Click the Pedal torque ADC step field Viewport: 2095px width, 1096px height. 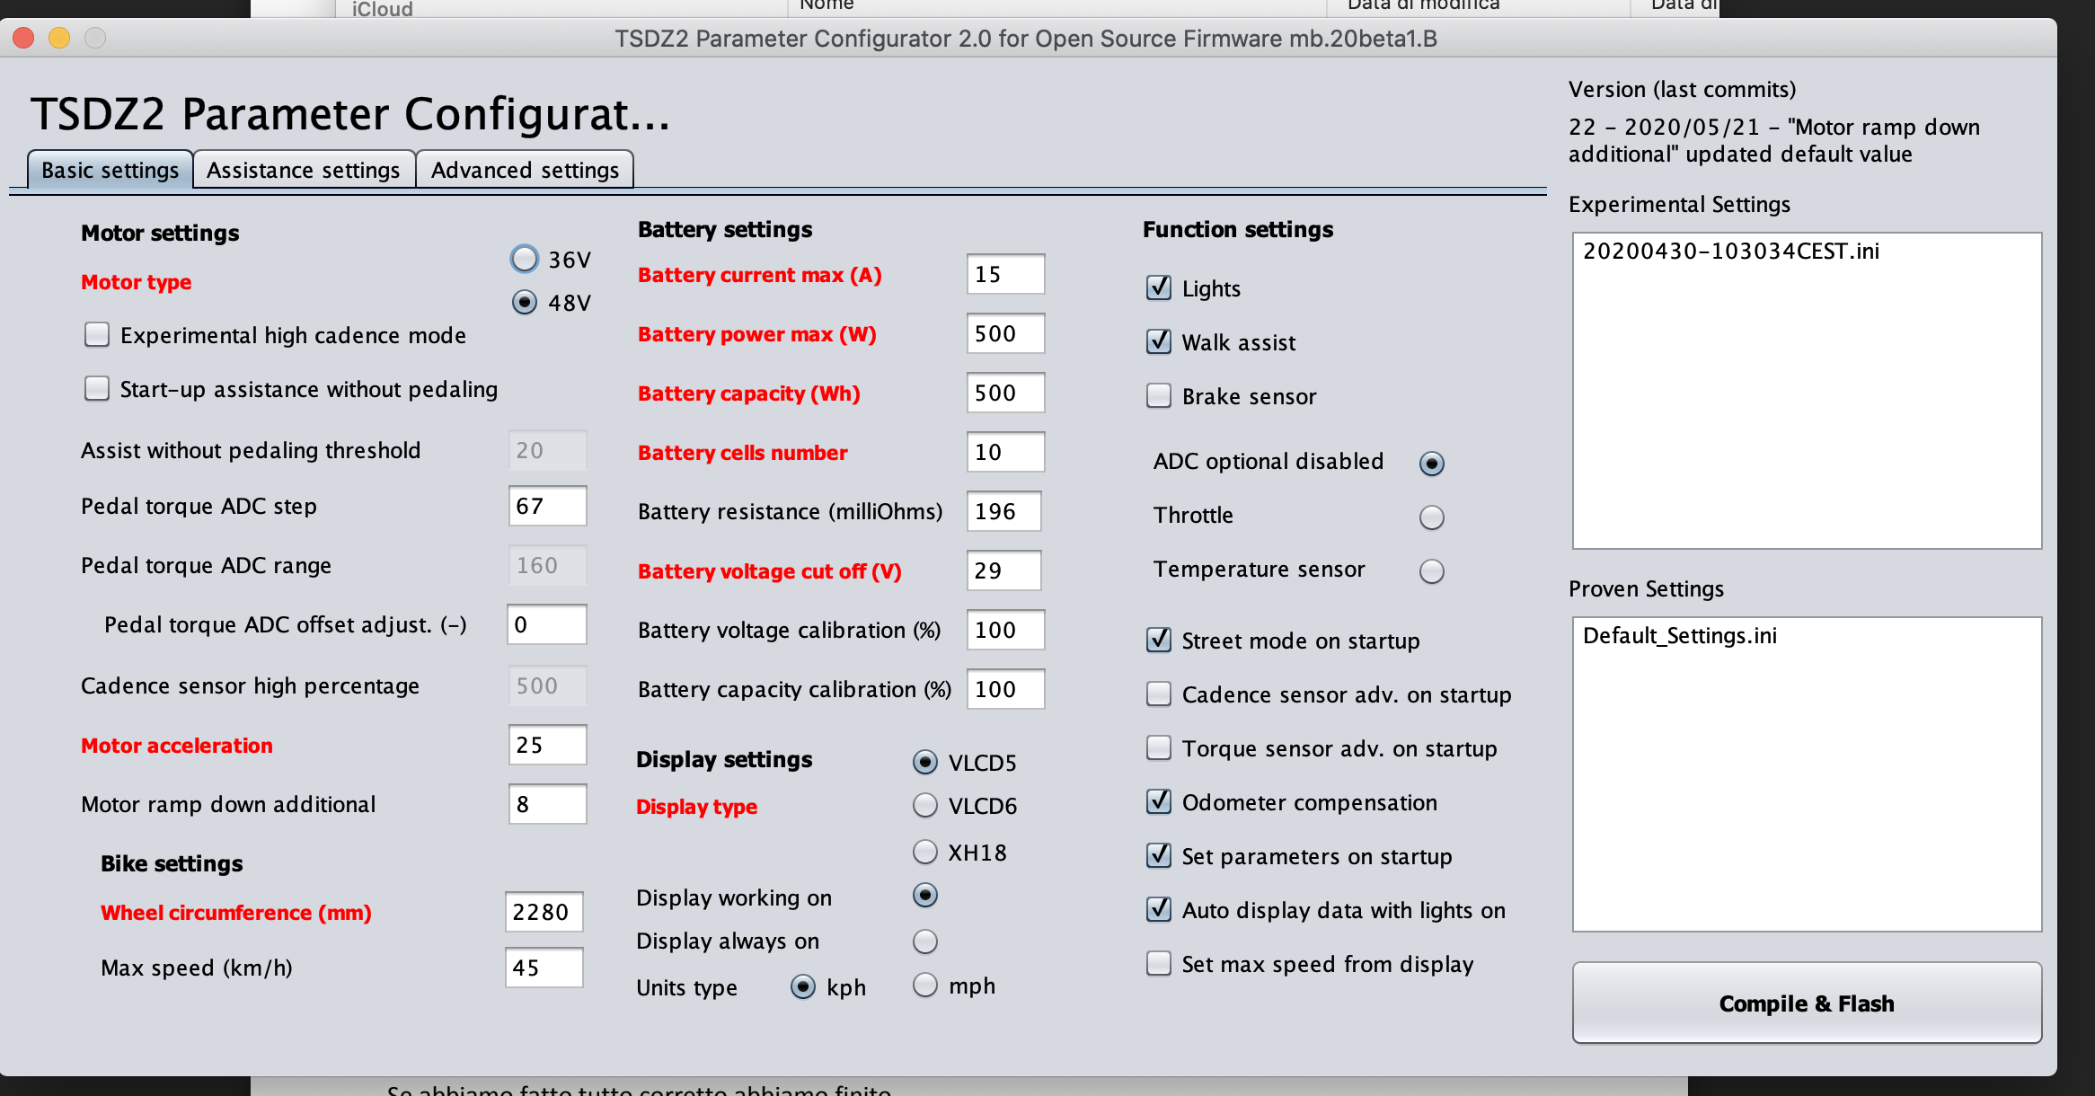[x=547, y=506]
